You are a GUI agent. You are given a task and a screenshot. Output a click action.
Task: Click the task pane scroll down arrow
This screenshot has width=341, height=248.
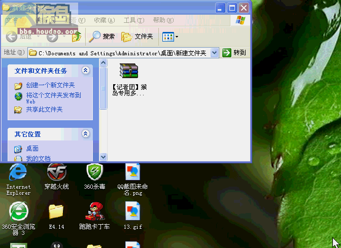click(104, 157)
